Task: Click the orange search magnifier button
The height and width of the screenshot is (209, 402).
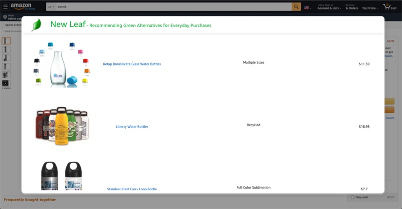Action: pyautogui.click(x=296, y=6)
